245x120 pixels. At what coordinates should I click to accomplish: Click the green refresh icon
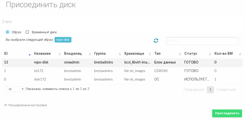[156, 40]
